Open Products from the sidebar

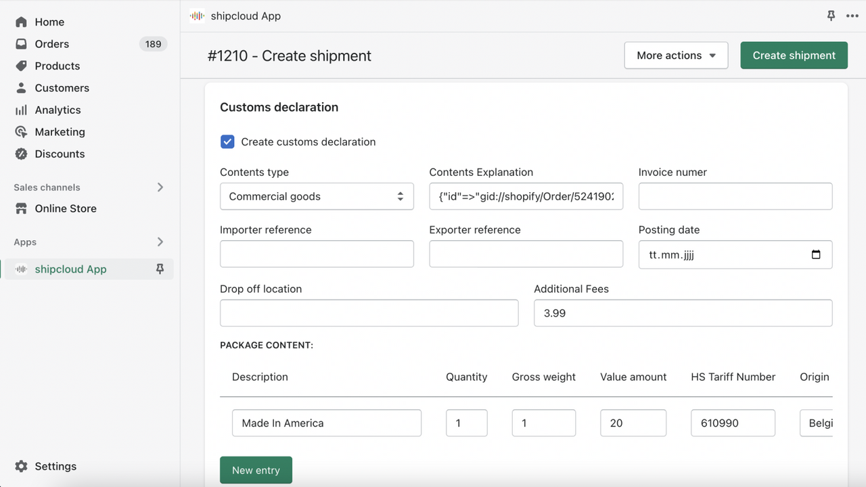pyautogui.click(x=21, y=66)
